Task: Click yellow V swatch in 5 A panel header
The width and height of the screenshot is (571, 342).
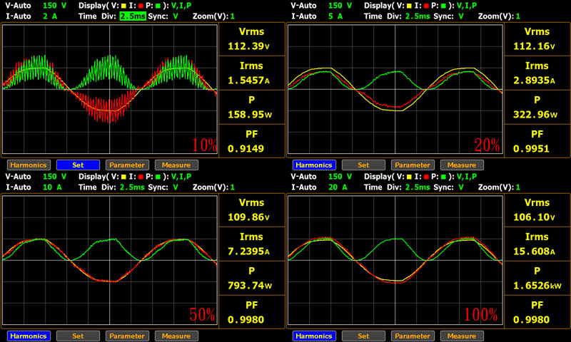Action: [409, 6]
